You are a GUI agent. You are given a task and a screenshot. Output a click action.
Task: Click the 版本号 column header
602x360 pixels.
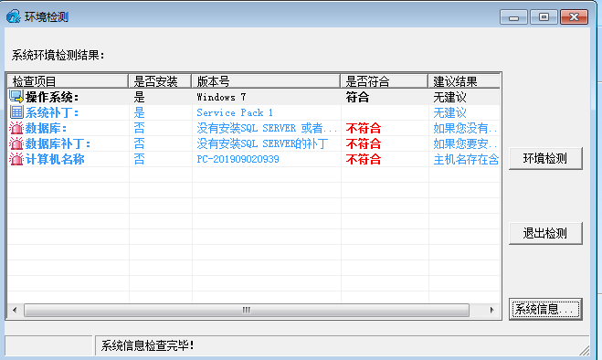point(266,81)
